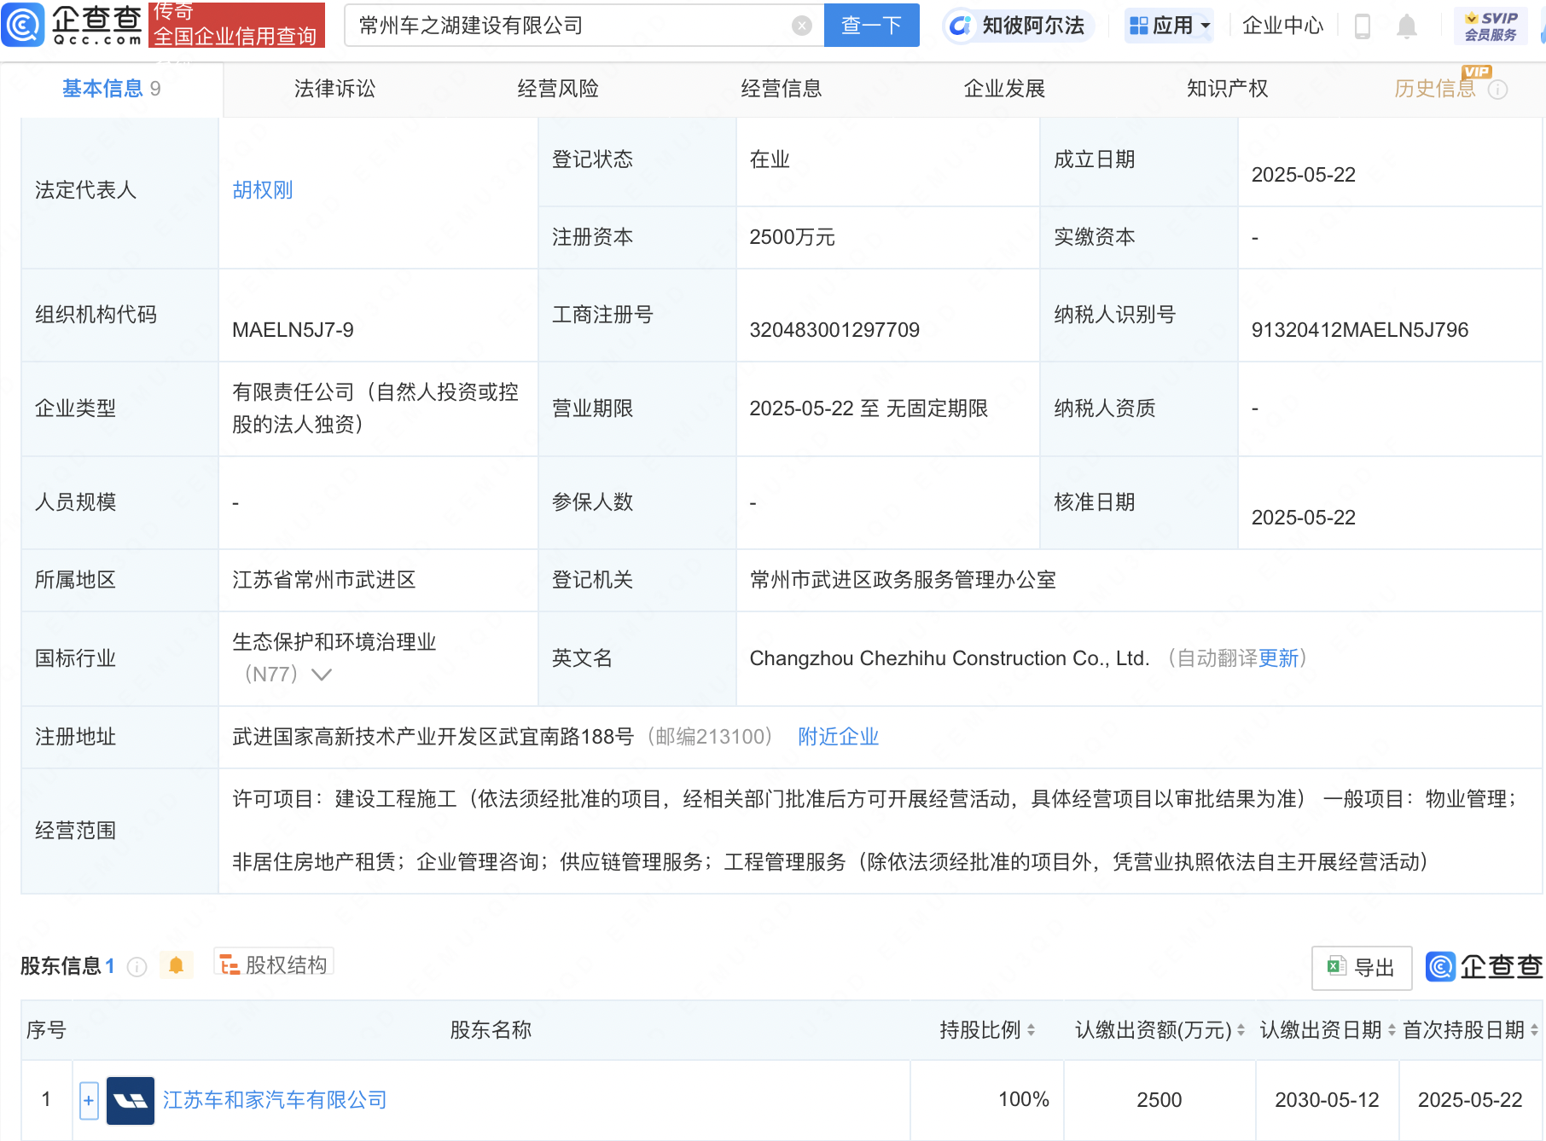Image resolution: width=1546 pixels, height=1141 pixels.
Task: Switch to 基本信息 tab
Action: (x=112, y=89)
